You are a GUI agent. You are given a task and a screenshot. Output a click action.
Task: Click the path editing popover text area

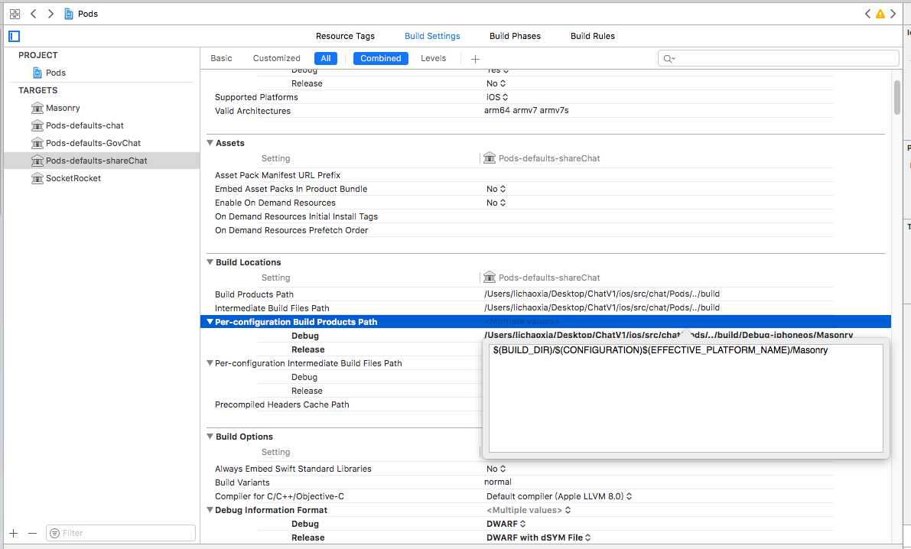pos(685,398)
